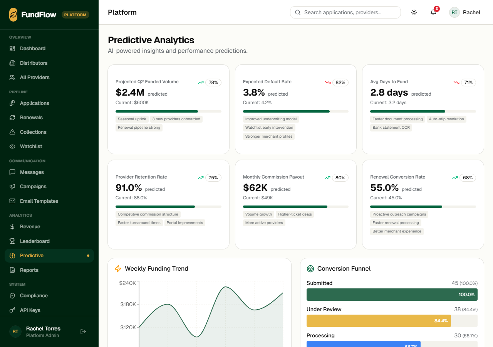This screenshot has width=493, height=347.
Task: Click the Weekly Funding Trend chart line
Action: (x=211, y=312)
